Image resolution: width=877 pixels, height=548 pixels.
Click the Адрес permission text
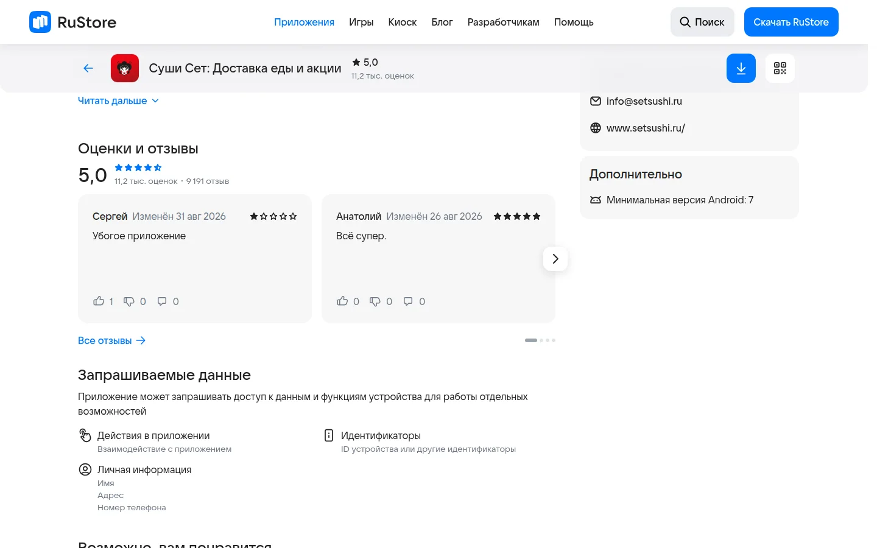[110, 495]
